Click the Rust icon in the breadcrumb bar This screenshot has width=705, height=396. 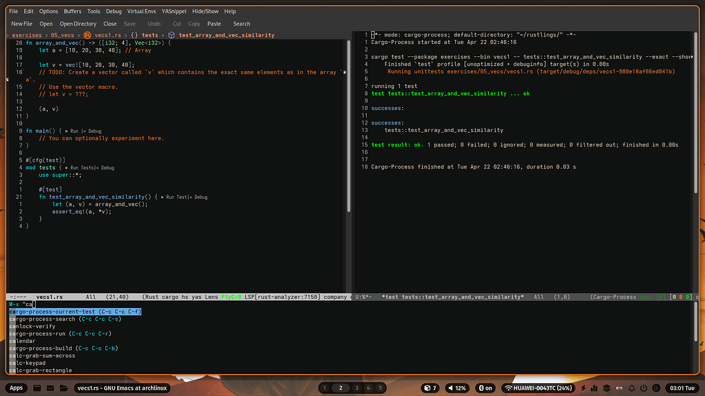(x=88, y=34)
